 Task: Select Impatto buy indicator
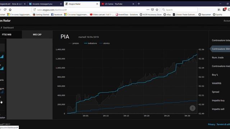(x=218, y=100)
